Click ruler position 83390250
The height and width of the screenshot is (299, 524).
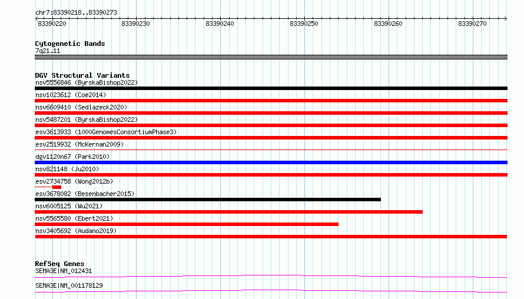[304, 24]
